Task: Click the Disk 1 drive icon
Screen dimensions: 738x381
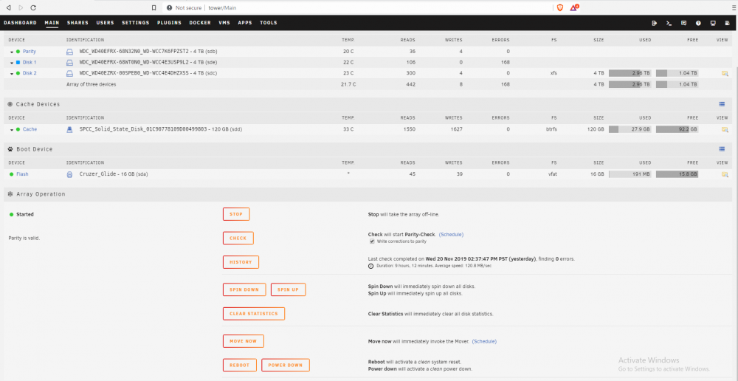Action: pos(69,62)
